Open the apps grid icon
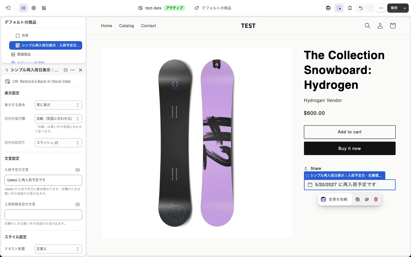This screenshot has width=411, height=257. tap(44, 8)
